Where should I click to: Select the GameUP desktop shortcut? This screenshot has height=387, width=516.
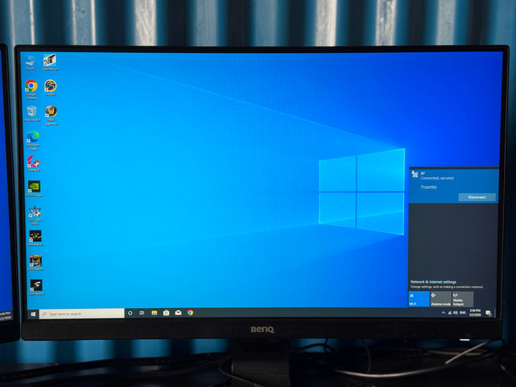tap(34, 164)
